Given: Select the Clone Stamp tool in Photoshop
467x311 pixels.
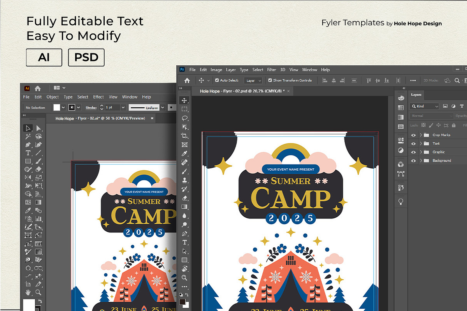Looking at the screenshot, I should (184, 180).
